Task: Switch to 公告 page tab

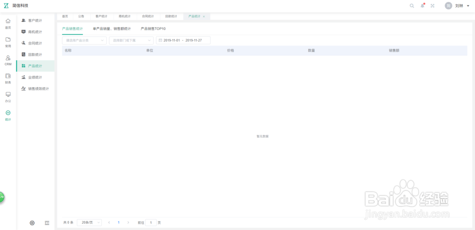Action: click(81, 16)
